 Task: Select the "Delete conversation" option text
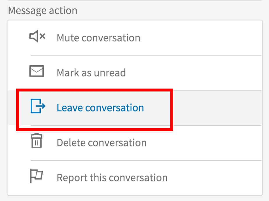101,143
